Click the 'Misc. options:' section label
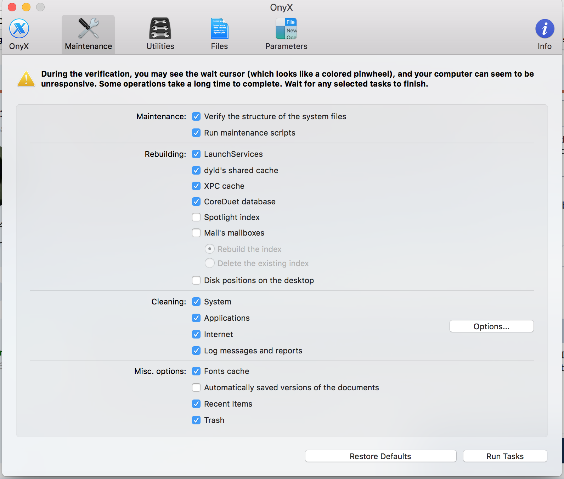 [160, 371]
